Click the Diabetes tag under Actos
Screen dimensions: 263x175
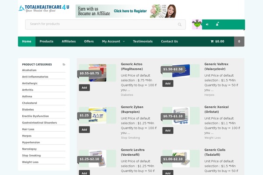(127, 95)
